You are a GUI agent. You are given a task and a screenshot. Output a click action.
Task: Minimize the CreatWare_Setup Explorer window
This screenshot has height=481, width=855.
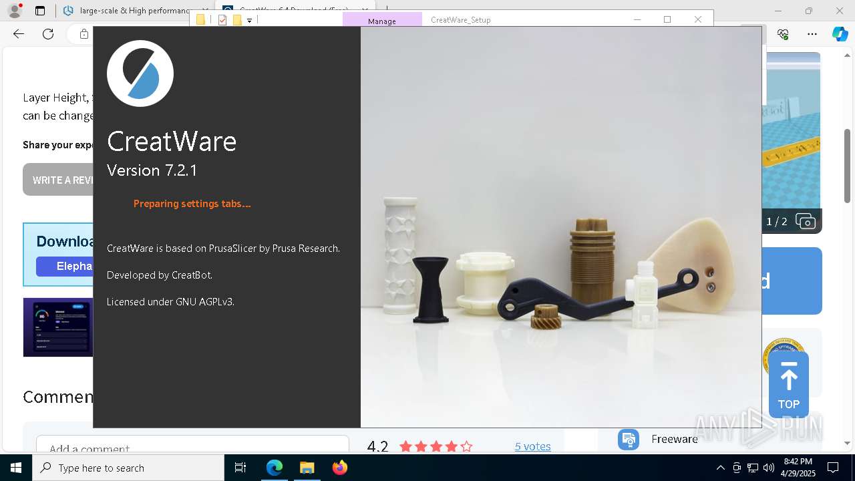pyautogui.click(x=636, y=19)
